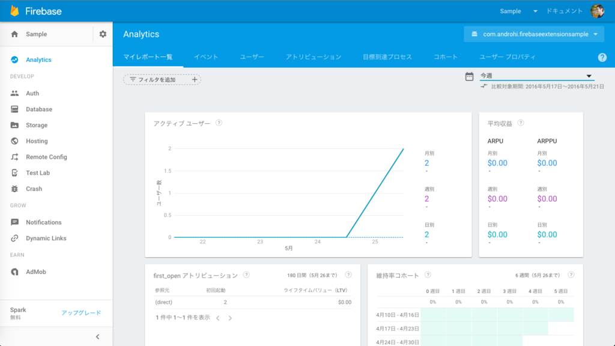
Task: Switch to the ユーザー プロパティ tab
Action: [x=507, y=57]
